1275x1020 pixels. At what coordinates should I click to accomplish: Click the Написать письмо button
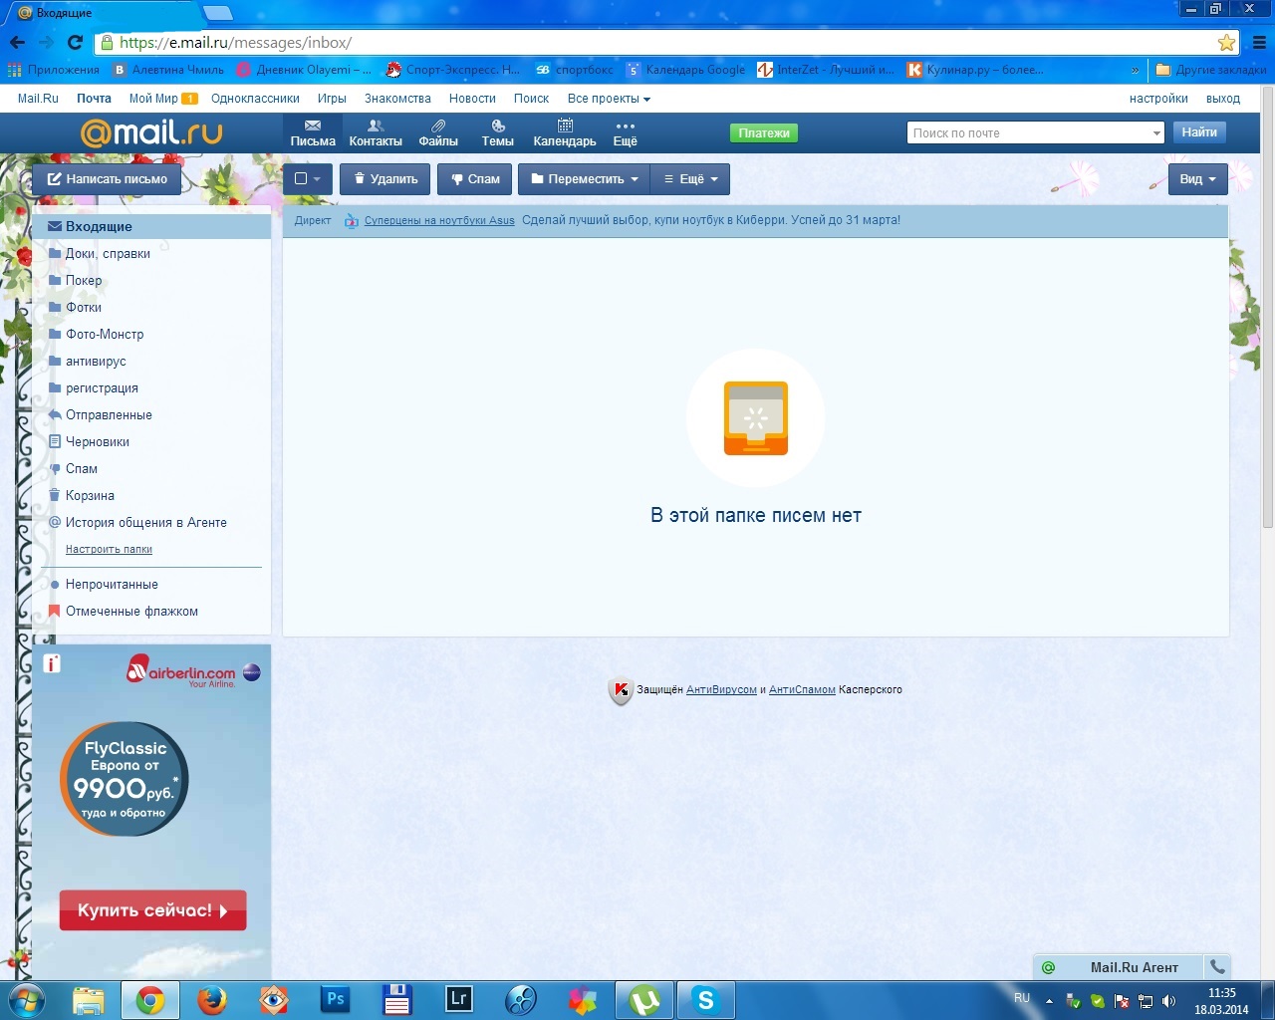tap(108, 179)
